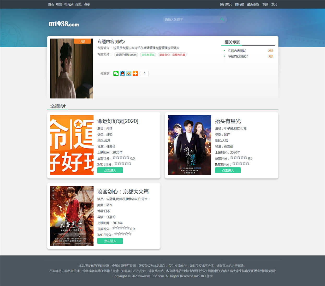Screen dimensions: 325x286
Task: Open the 浪客剑心：京都大火篇 title link
Action: click(x=123, y=192)
